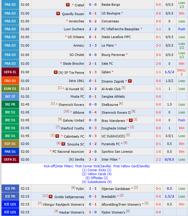Click the 2 - 2 score of Al Kuwait SC match
188x216 pixels.
pos(93,89)
